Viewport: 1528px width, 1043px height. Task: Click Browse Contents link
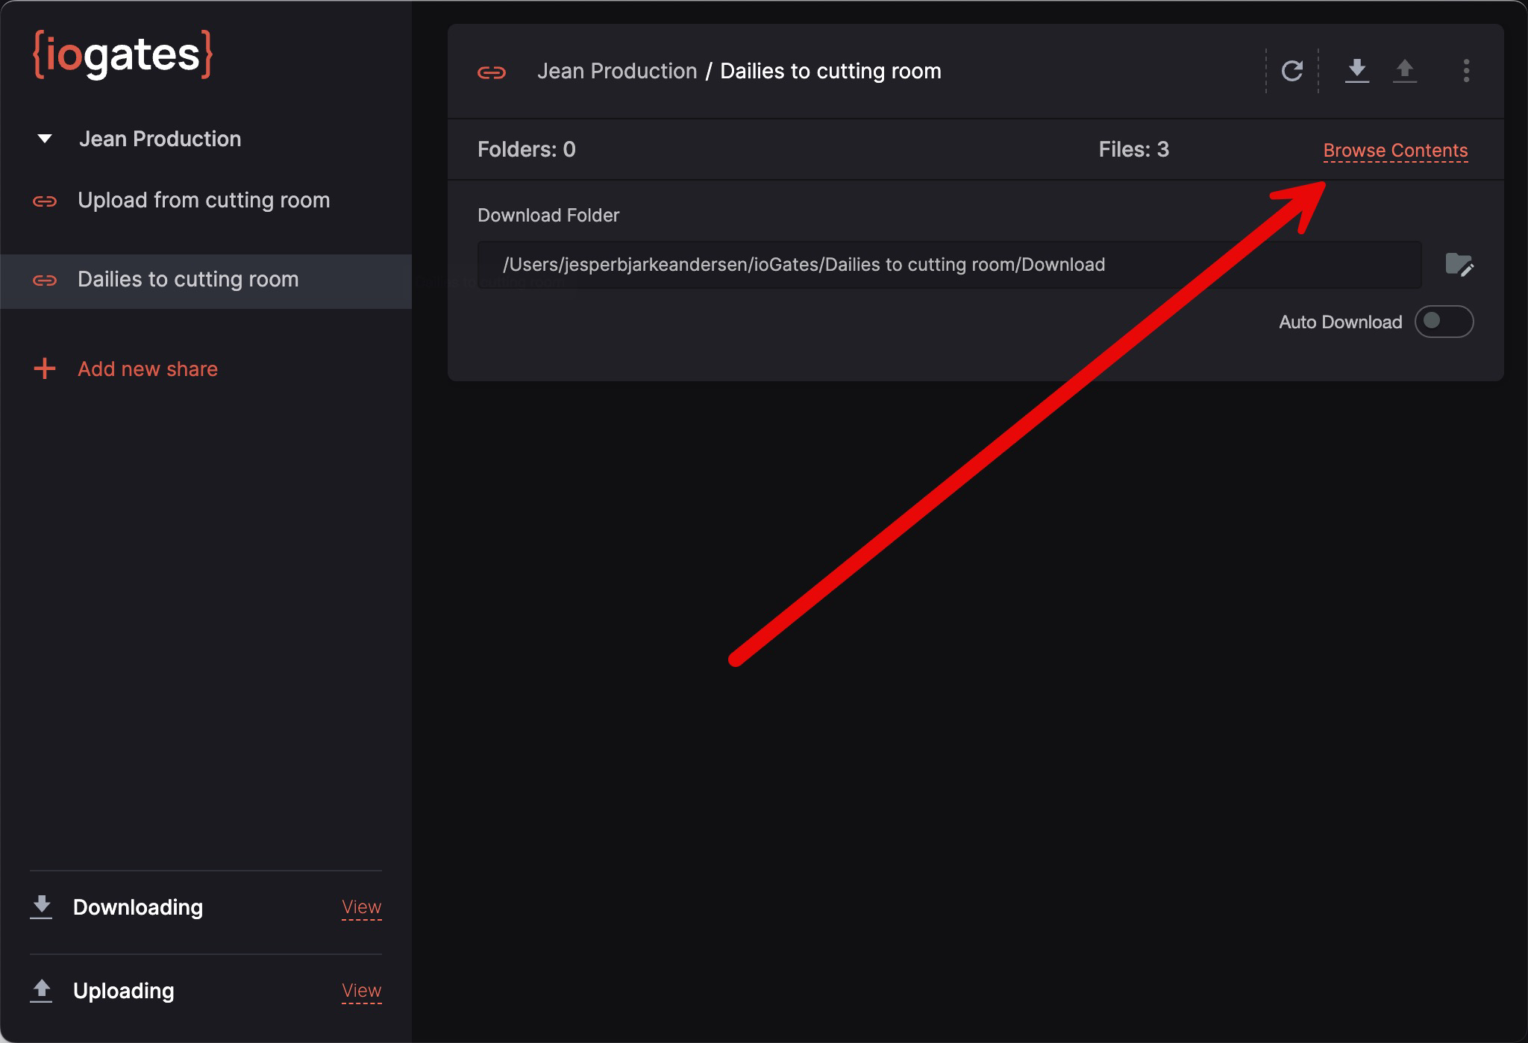(x=1394, y=150)
